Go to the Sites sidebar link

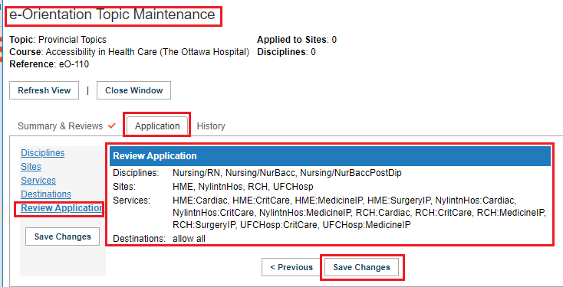click(x=31, y=167)
